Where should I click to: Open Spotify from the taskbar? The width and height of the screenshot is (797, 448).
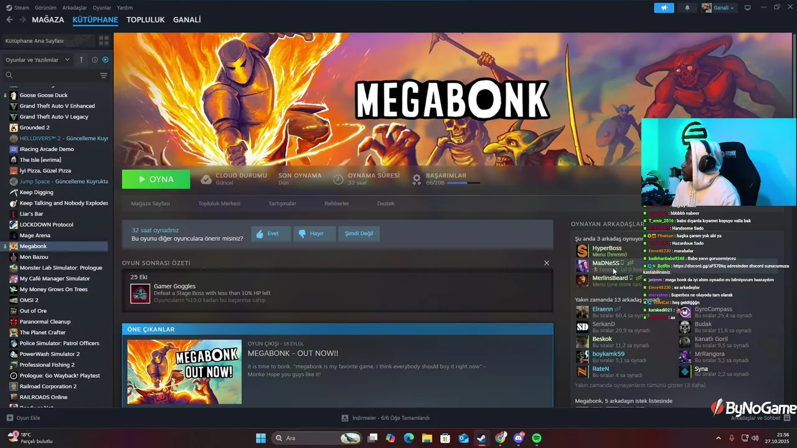coord(537,438)
